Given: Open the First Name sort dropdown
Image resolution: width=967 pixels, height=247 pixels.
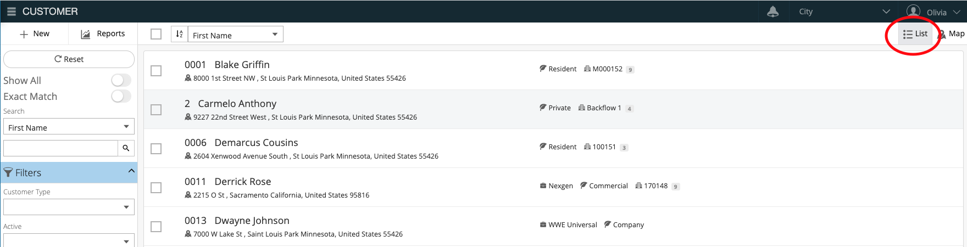Looking at the screenshot, I should pos(235,35).
